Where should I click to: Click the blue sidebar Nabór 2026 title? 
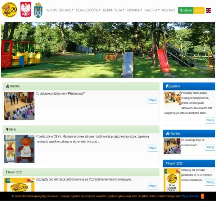click(x=175, y=163)
